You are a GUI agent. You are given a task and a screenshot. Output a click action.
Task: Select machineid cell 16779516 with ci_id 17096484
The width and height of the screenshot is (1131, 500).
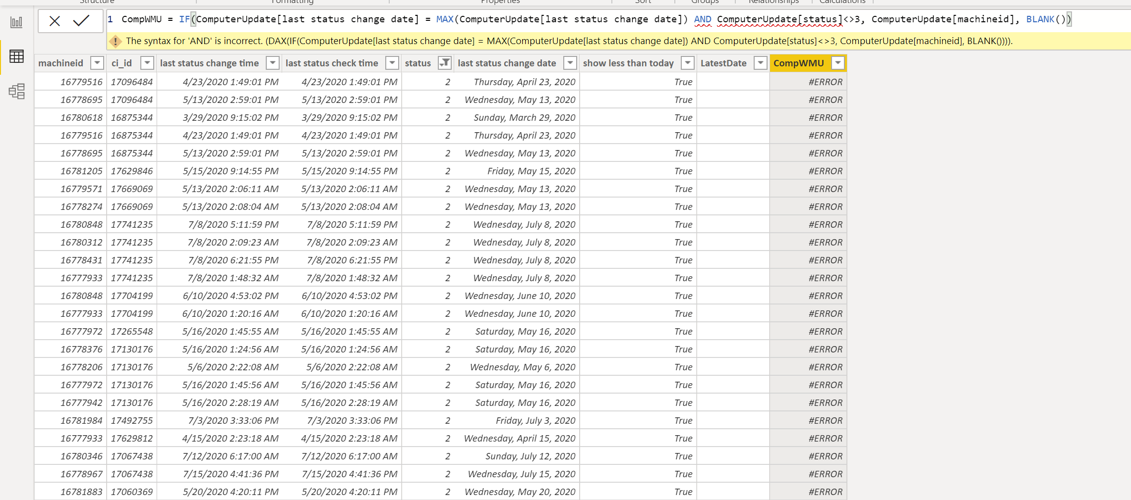[x=70, y=82]
